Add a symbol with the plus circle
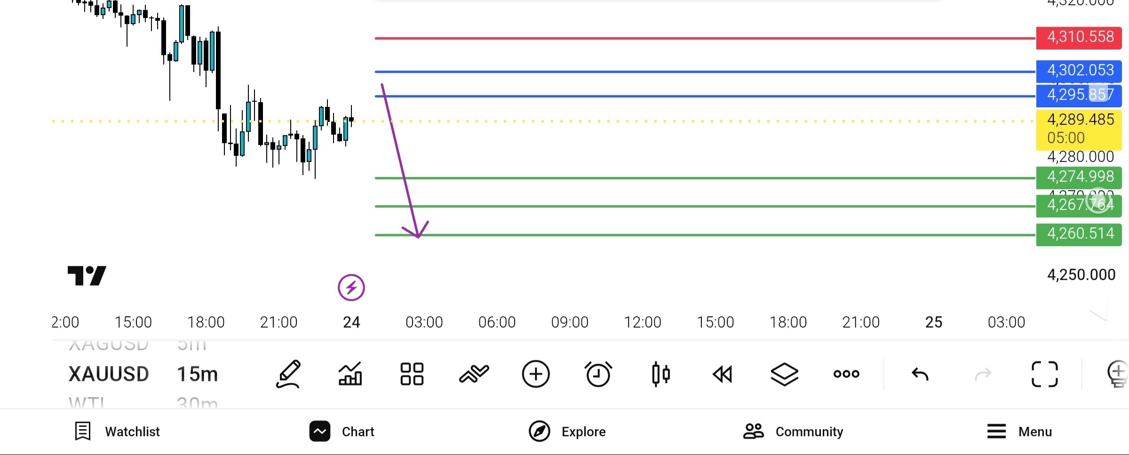 536,374
